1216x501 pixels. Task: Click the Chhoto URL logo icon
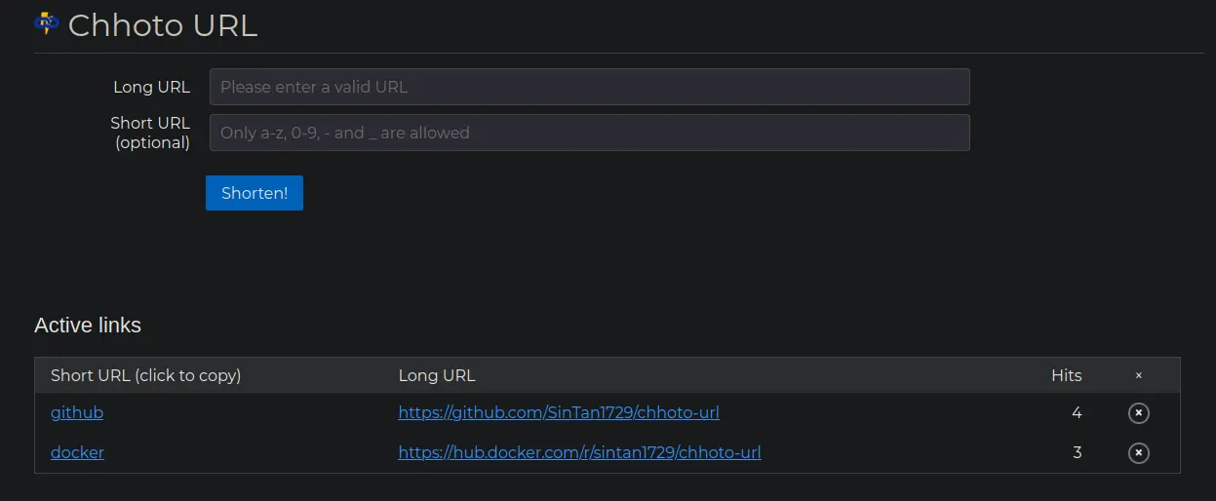coord(47,22)
